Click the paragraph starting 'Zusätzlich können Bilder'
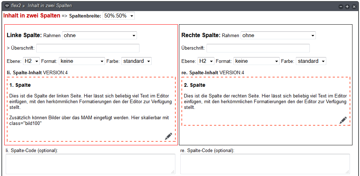The height and width of the screenshot is (176, 360). (89, 121)
